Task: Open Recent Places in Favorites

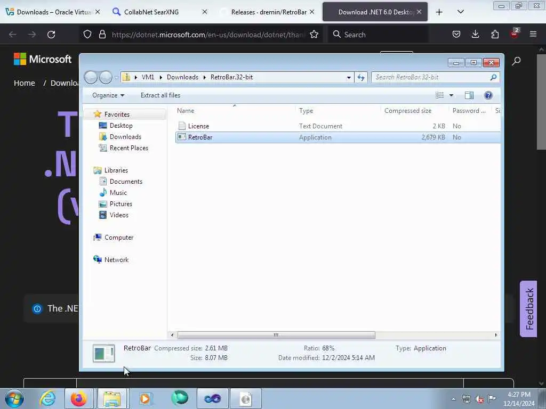Action: pyautogui.click(x=129, y=148)
